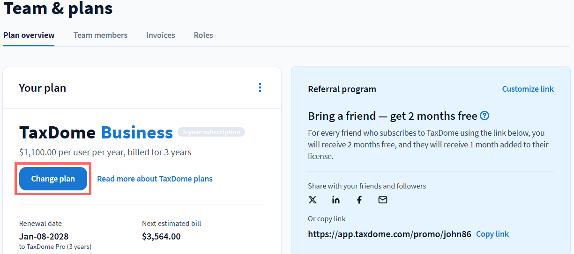Open the three-dot menu in Your plan
This screenshot has height=254, width=574.
(x=260, y=88)
